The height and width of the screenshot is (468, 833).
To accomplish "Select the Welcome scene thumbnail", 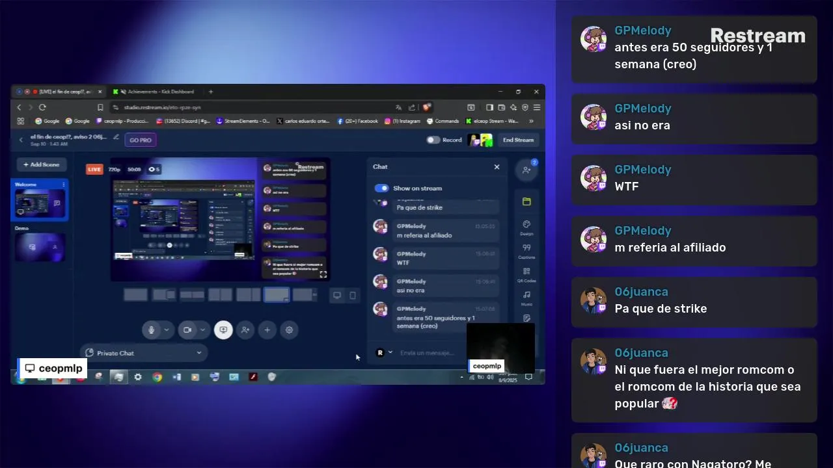I will pos(40,204).
